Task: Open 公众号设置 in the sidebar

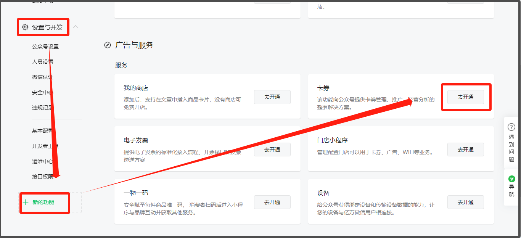Action: pyautogui.click(x=45, y=47)
